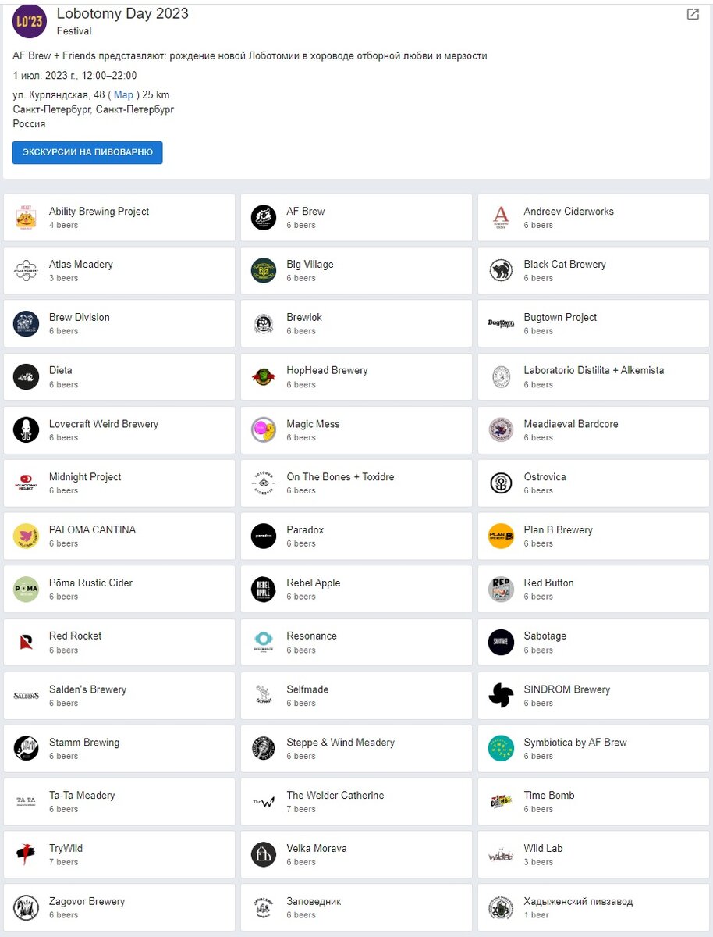Click the Symbiotica by AF Brew logo
Image resolution: width=713 pixels, height=937 pixels.
pyautogui.click(x=501, y=749)
